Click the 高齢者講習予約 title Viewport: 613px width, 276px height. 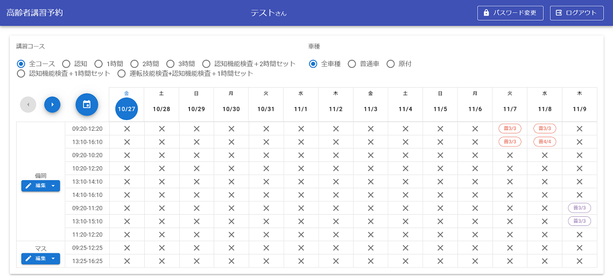tap(34, 12)
